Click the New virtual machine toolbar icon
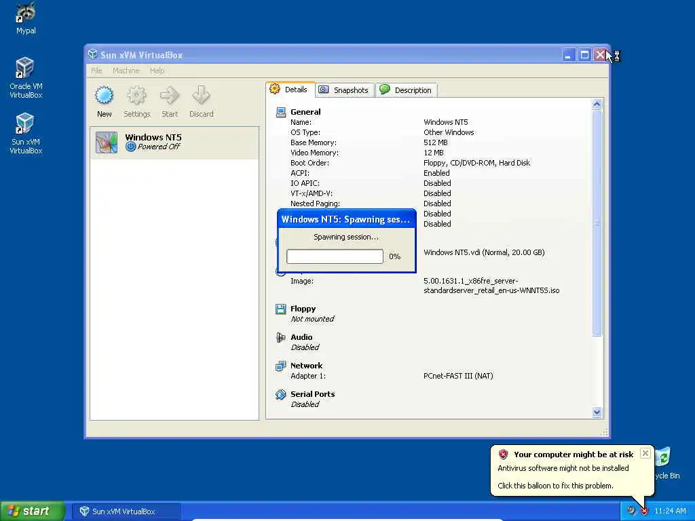Image resolution: width=695 pixels, height=521 pixels. pyautogui.click(x=104, y=95)
